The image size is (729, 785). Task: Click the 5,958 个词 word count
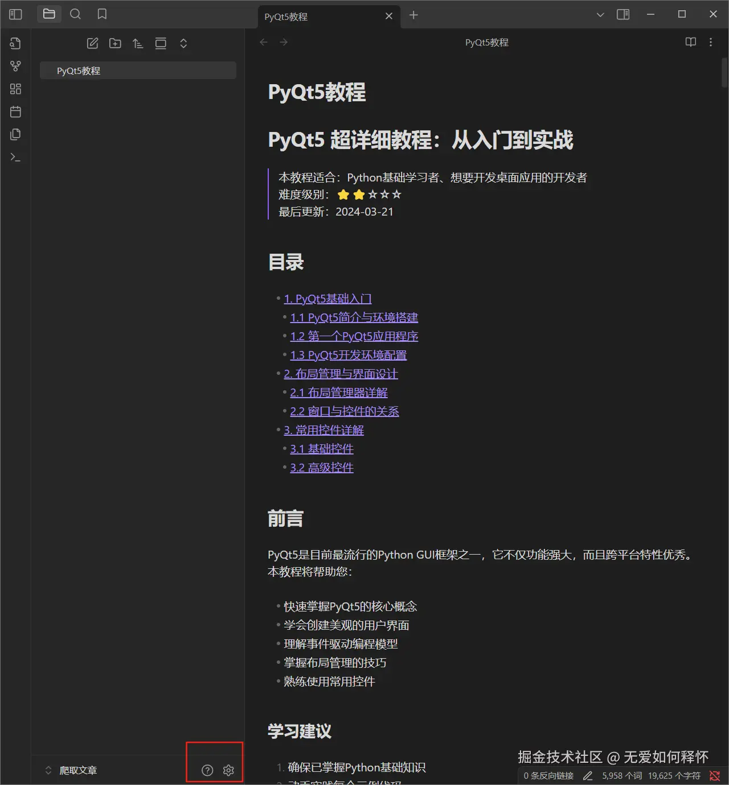622,776
